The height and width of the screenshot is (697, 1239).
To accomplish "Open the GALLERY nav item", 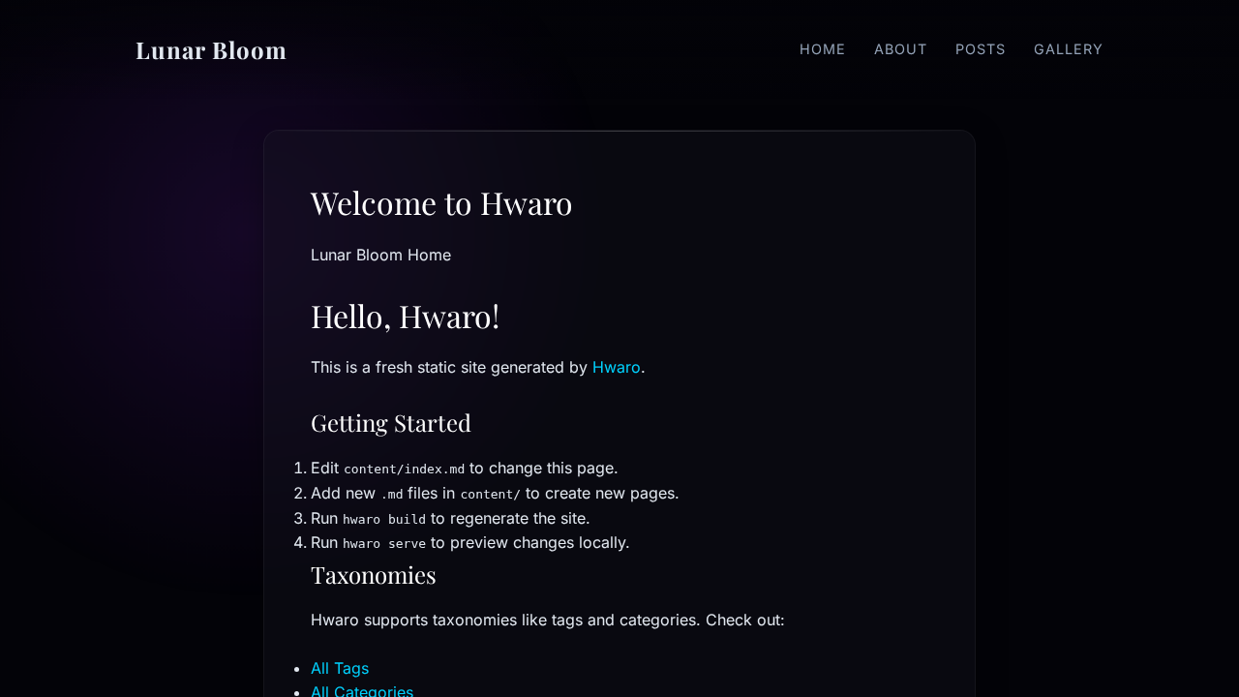I will click(x=1069, y=49).
